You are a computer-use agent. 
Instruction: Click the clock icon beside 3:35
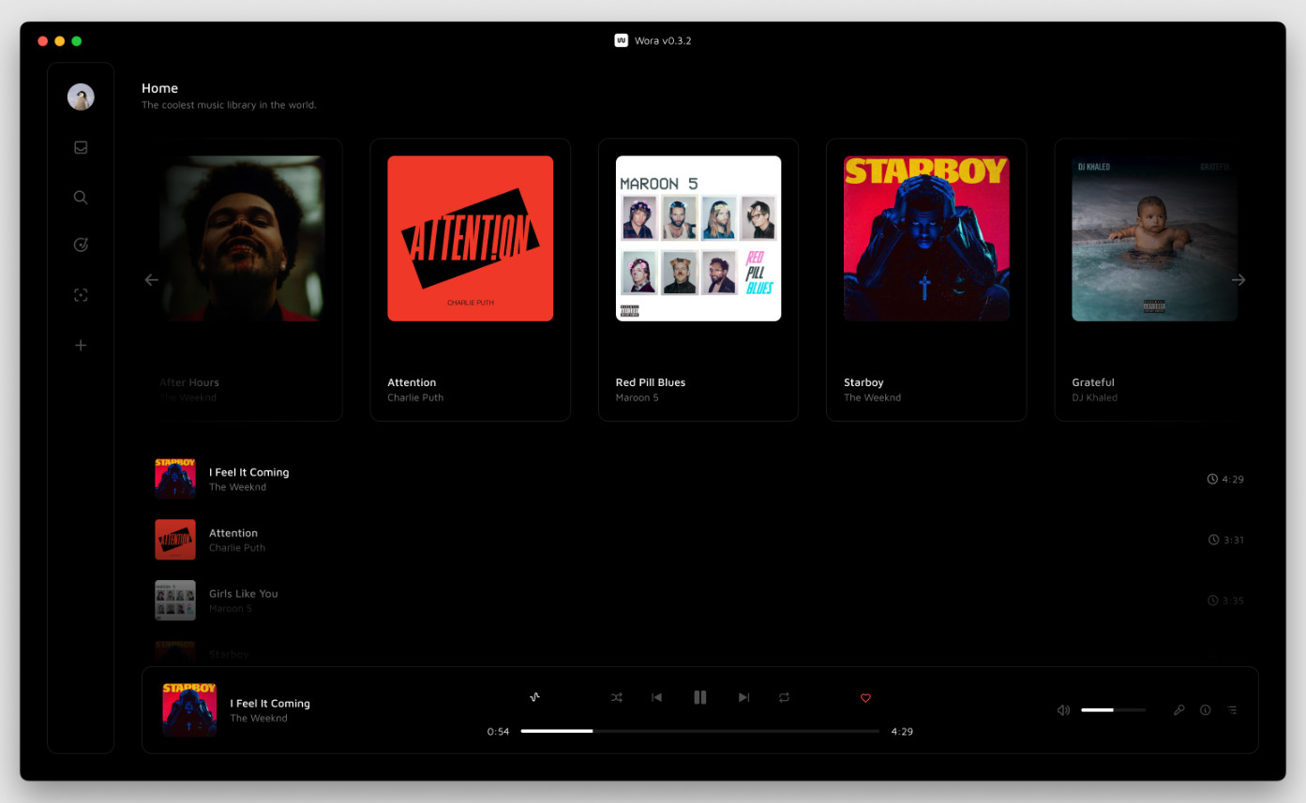(x=1213, y=601)
